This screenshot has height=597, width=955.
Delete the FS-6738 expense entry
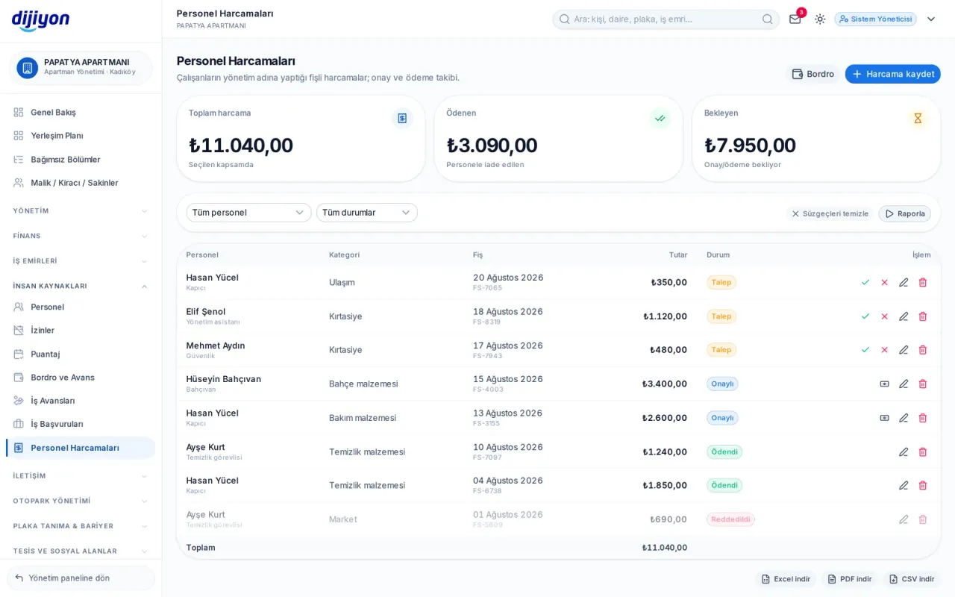pyautogui.click(x=923, y=485)
